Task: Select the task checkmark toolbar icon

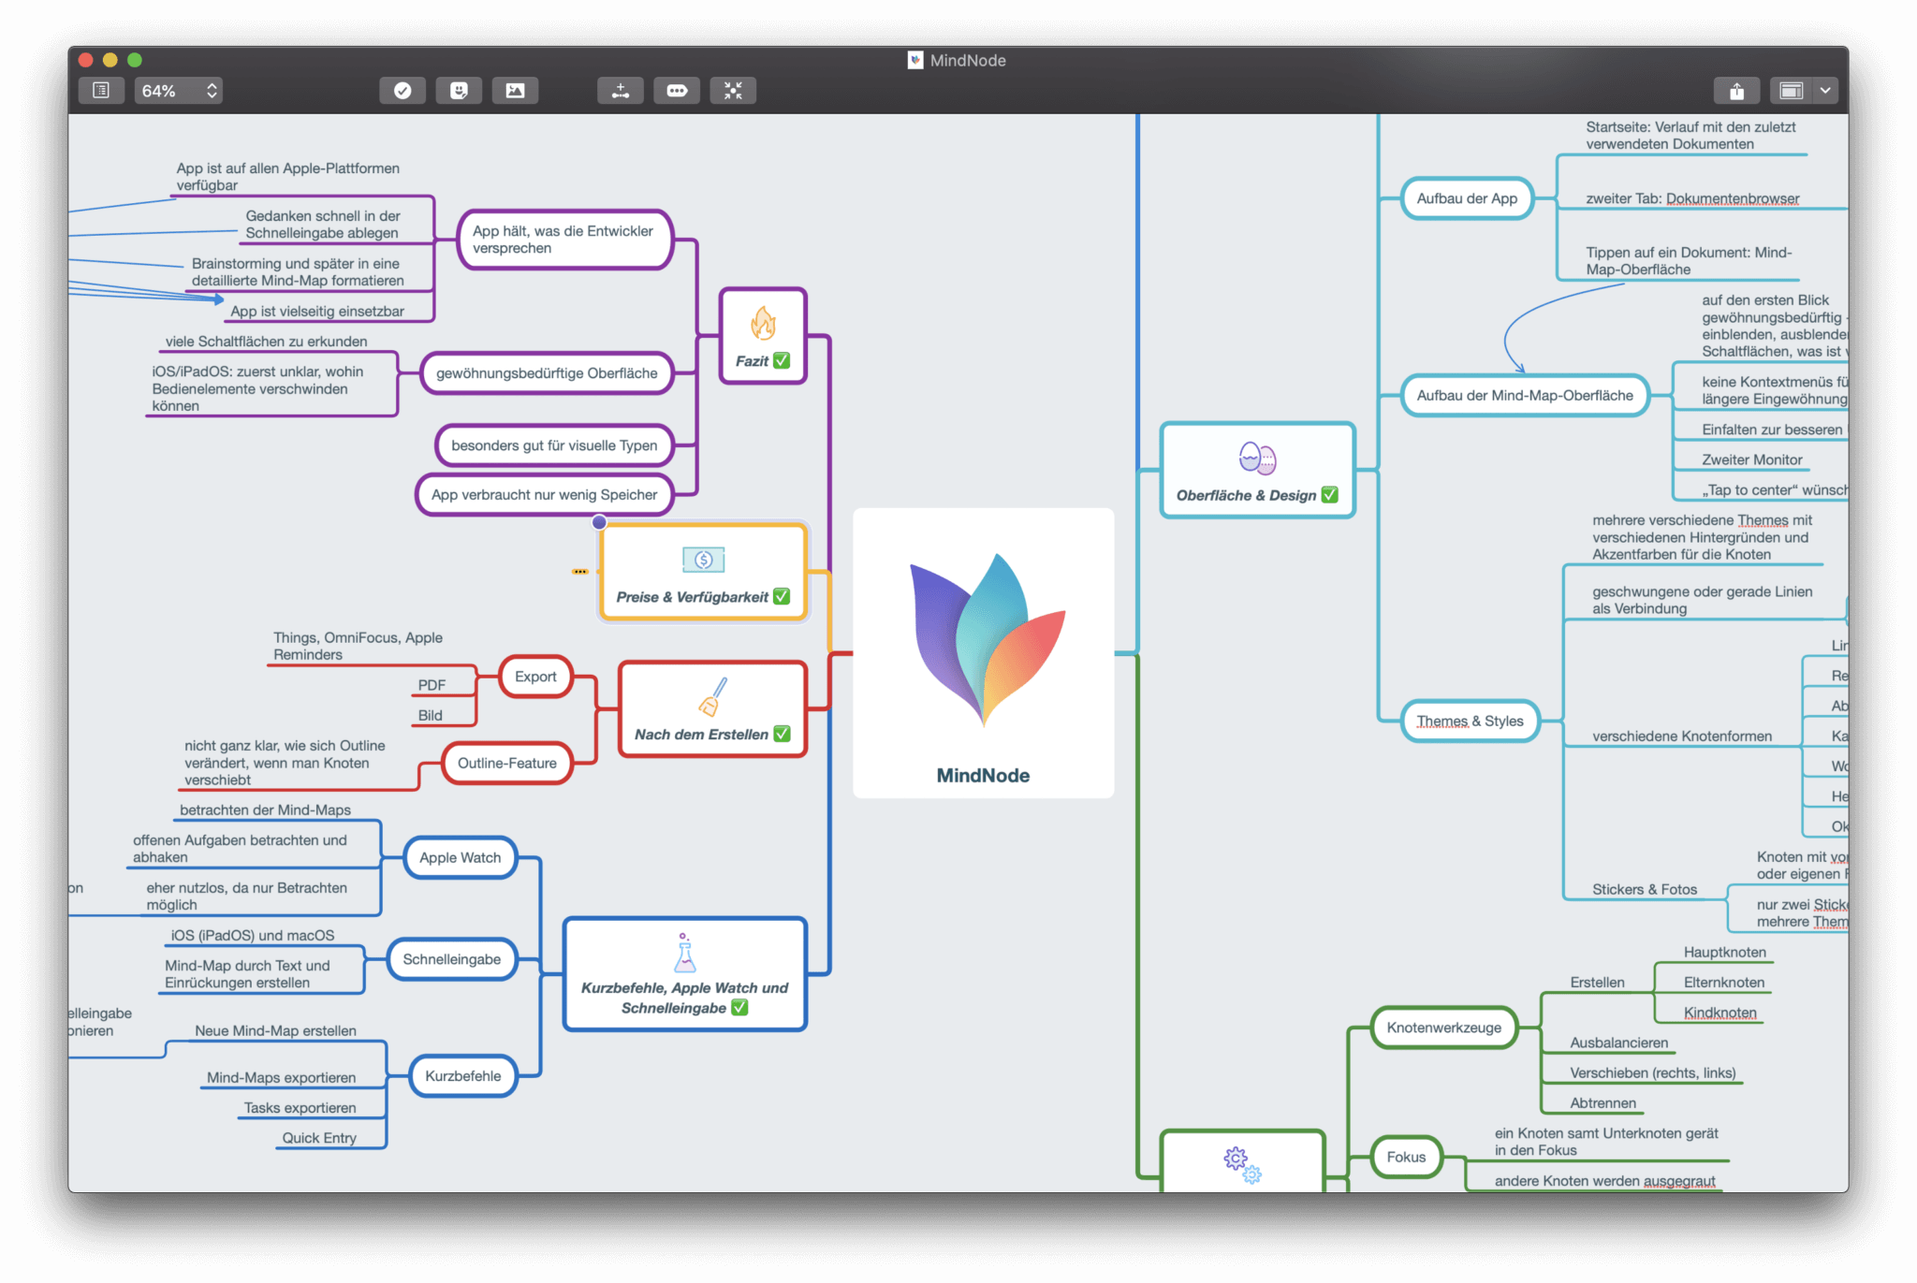Action: 402,90
